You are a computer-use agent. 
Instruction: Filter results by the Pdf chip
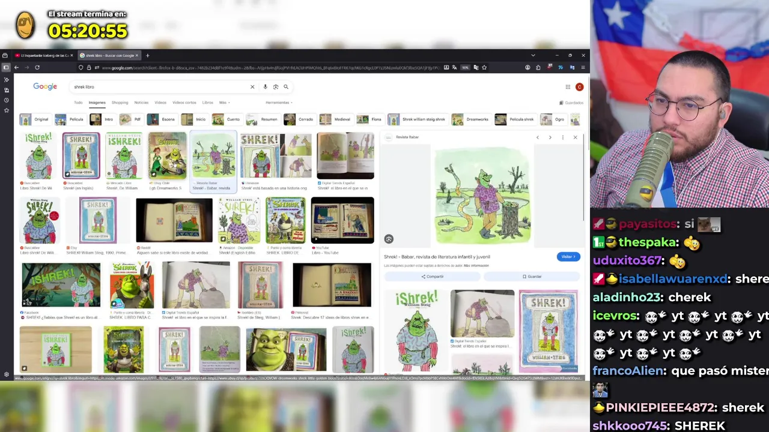(131, 119)
